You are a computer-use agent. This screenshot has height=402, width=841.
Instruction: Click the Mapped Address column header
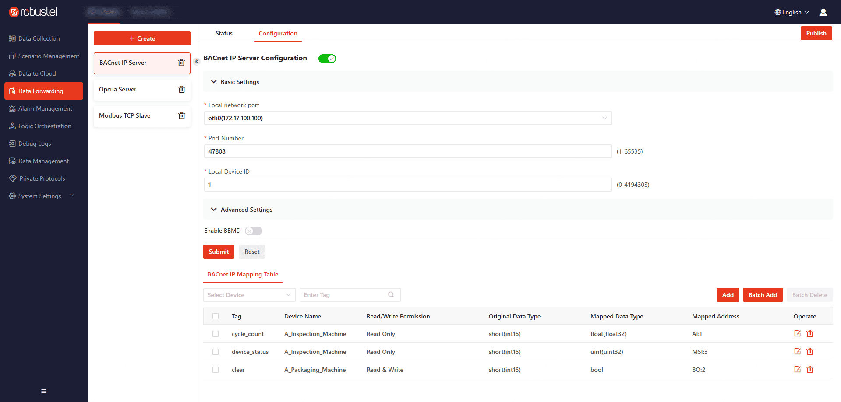click(715, 316)
